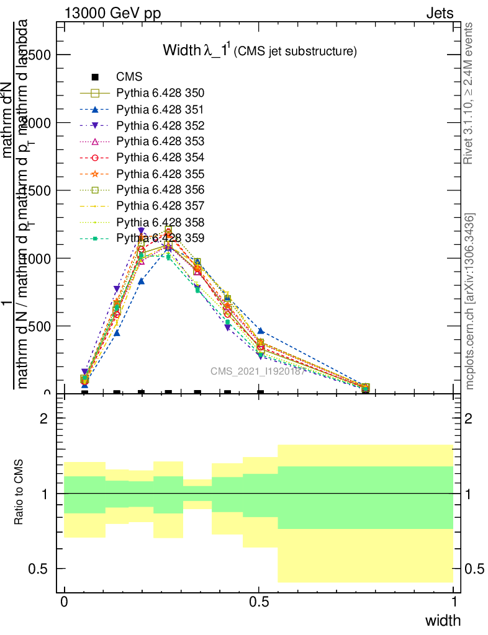Click the last data point cluster near width 0.77
This screenshot has height=635, width=488.
[x=365, y=388]
